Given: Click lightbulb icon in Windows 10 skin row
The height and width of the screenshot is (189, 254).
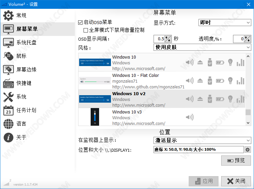Looking at the screenshot, I should pos(230,62).
